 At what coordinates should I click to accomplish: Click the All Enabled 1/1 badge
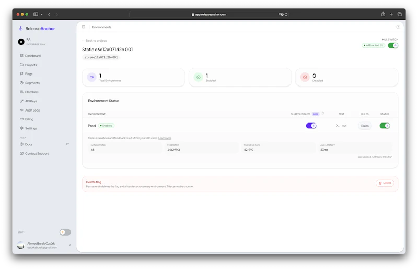coord(373,45)
